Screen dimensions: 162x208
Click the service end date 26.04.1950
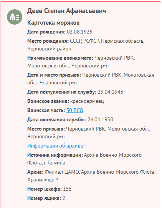(100, 120)
